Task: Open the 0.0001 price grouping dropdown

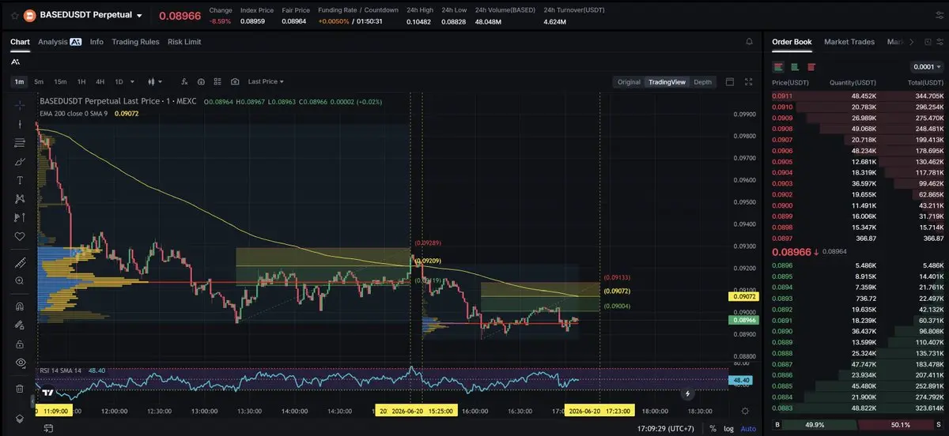Action: pyautogui.click(x=927, y=67)
